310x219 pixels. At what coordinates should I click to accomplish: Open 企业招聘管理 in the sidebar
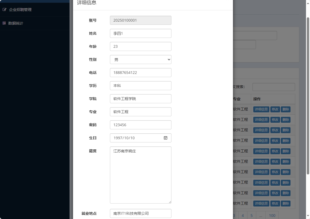point(20,9)
